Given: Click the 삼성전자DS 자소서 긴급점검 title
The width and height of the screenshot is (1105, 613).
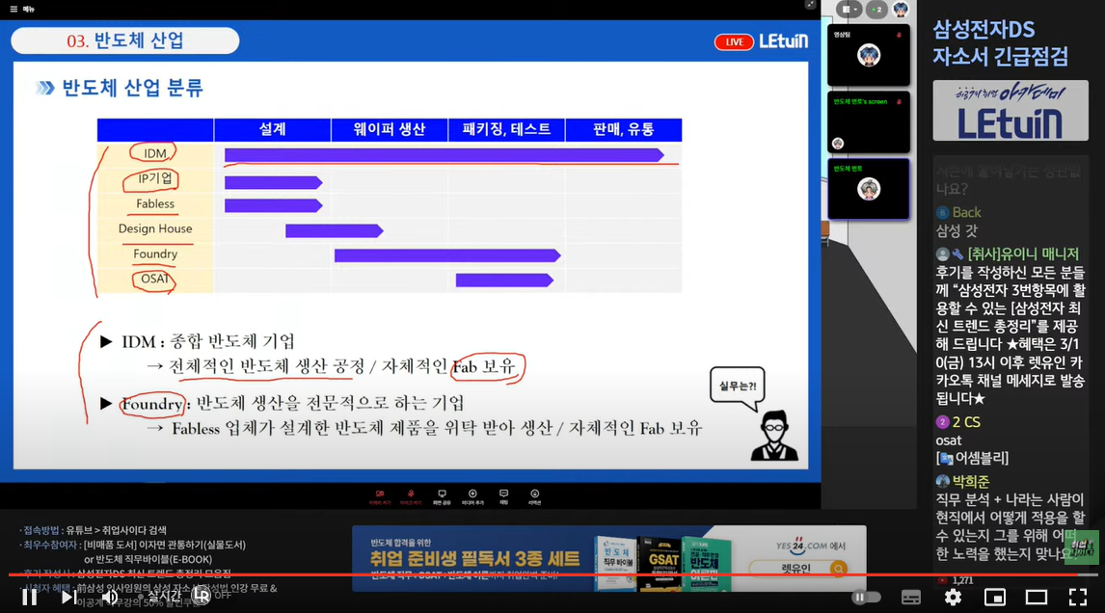Looking at the screenshot, I should [x=1001, y=43].
